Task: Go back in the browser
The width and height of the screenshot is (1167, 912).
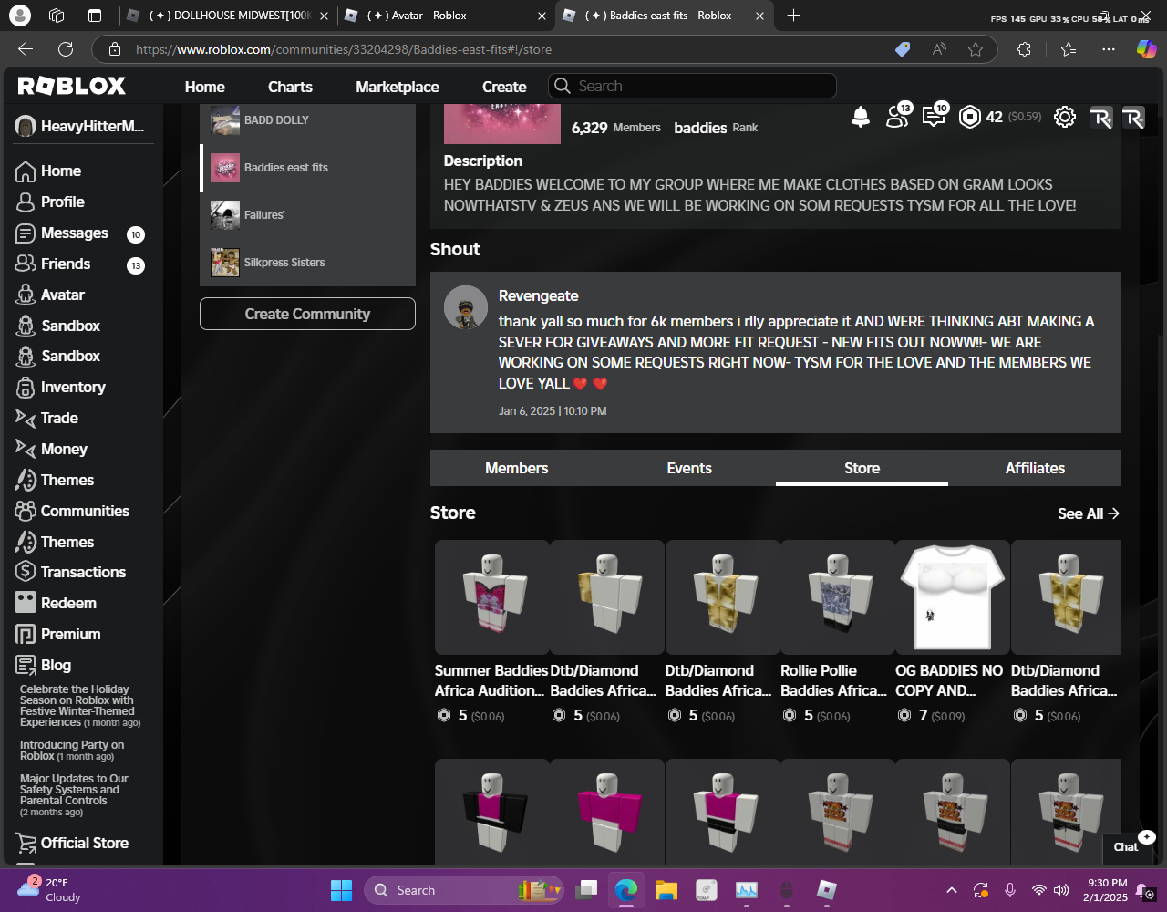Action: click(26, 49)
